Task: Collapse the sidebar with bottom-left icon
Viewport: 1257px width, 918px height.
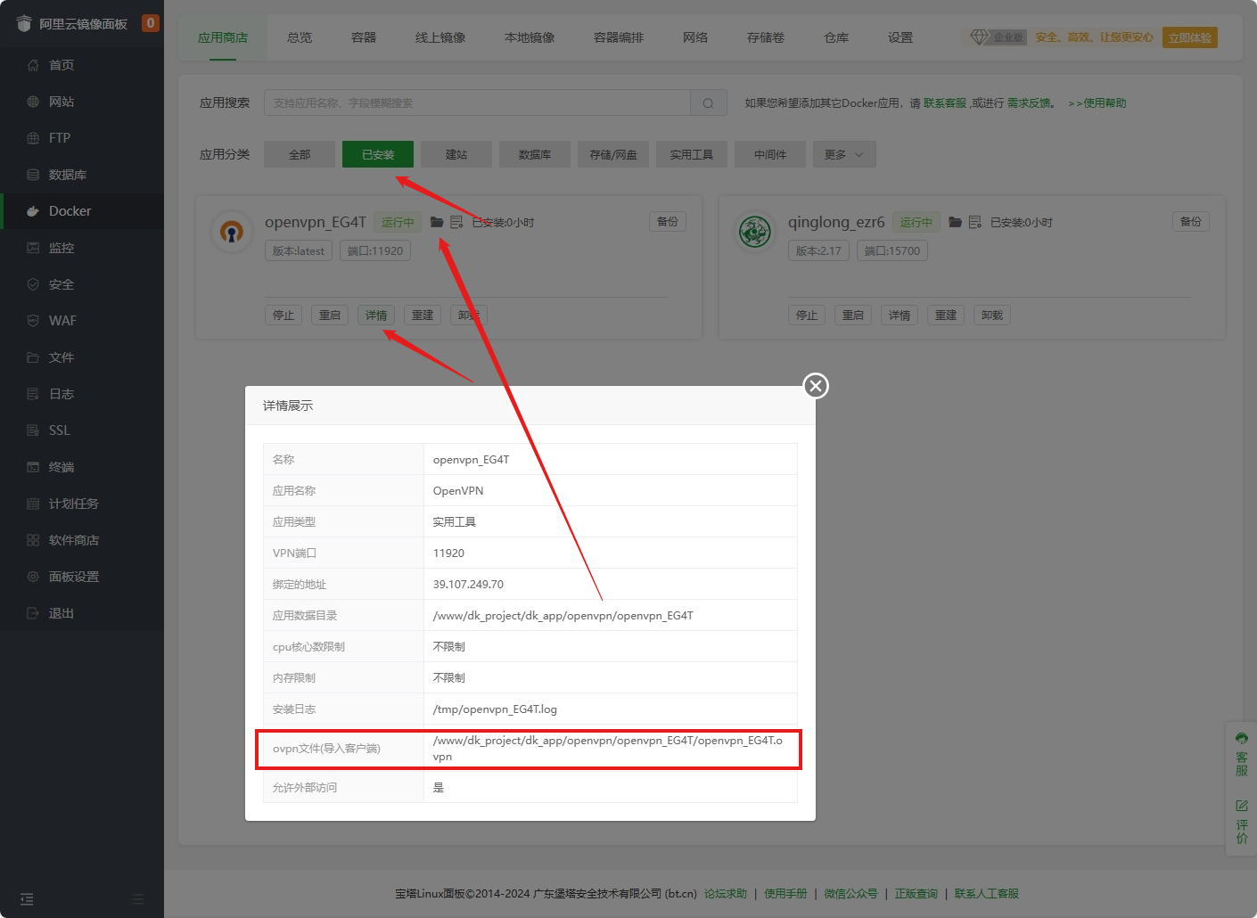Action: [x=27, y=899]
